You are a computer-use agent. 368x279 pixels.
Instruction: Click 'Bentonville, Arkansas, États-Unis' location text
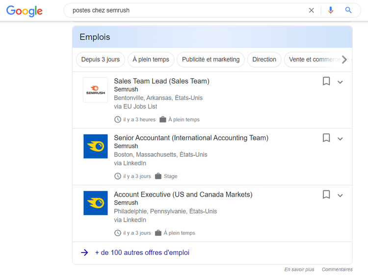tap(158, 98)
